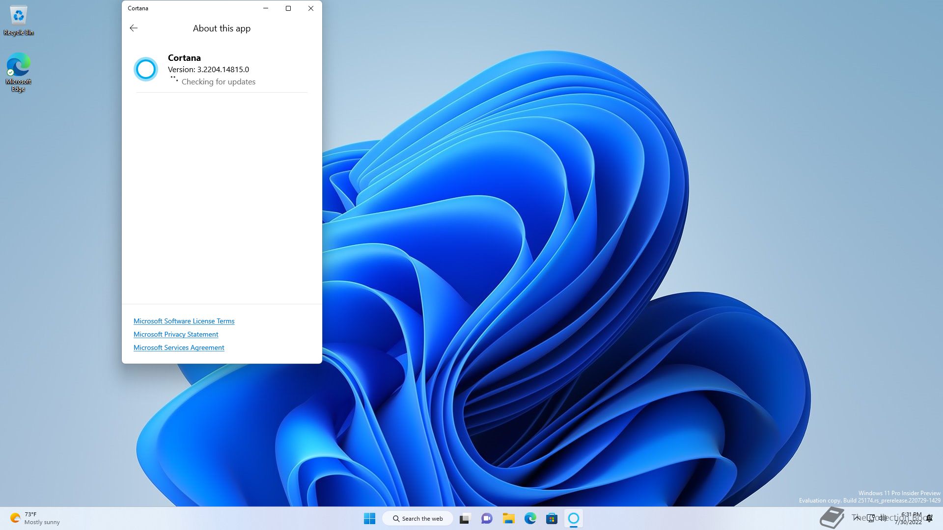Open the Microsoft Edge desktop shortcut

coord(19,72)
